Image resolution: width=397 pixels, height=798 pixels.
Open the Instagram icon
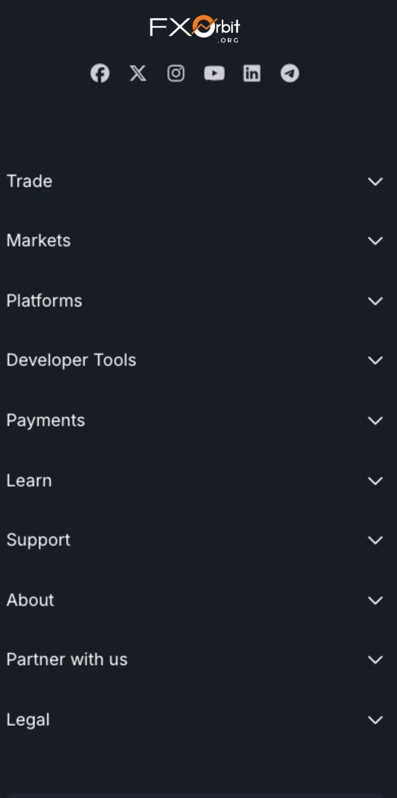pos(176,74)
